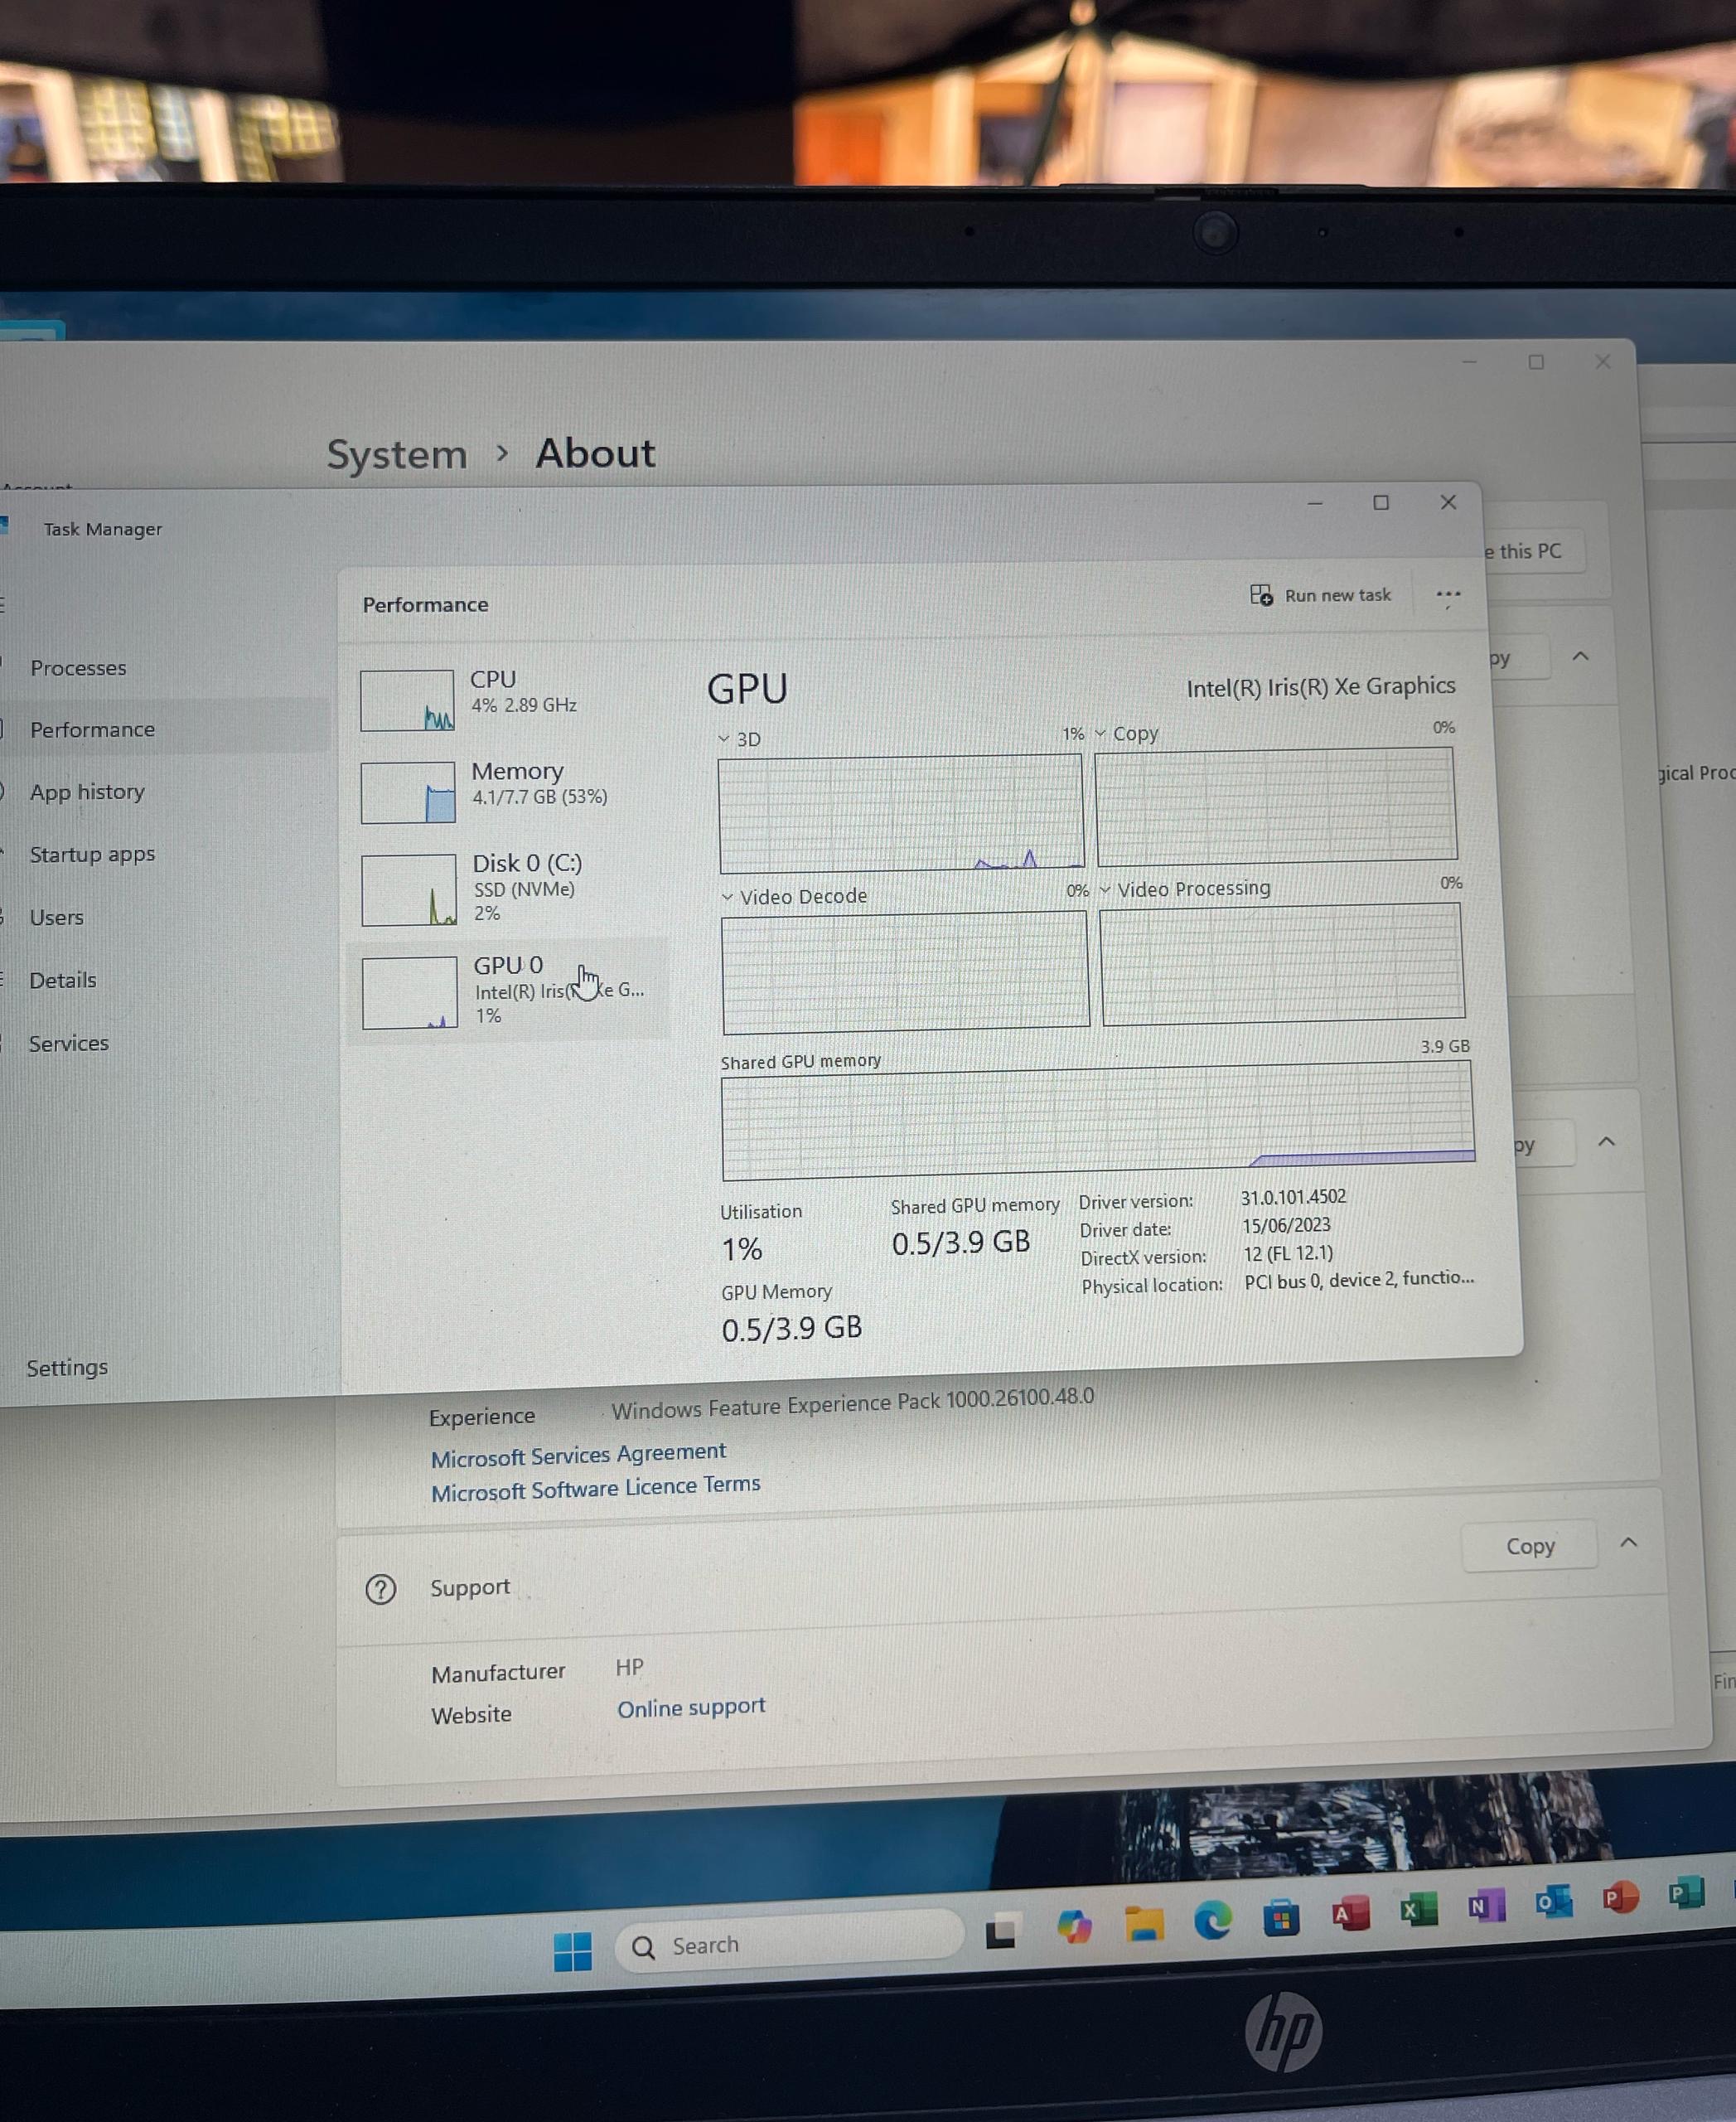
Task: Open the Microsoft Services Agreement link
Action: (578, 1454)
